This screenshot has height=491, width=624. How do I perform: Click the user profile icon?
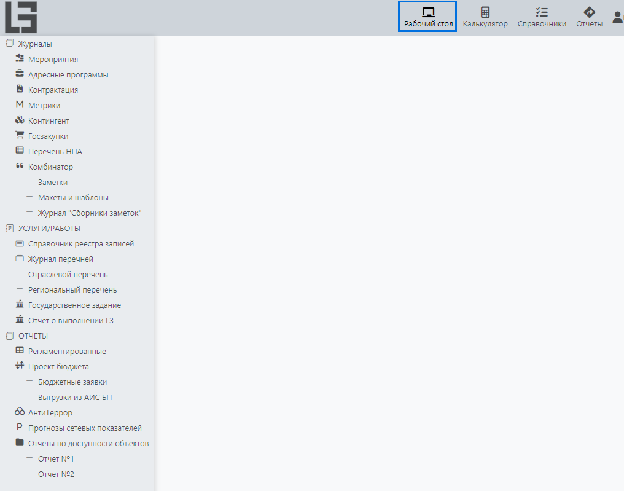coord(618,17)
